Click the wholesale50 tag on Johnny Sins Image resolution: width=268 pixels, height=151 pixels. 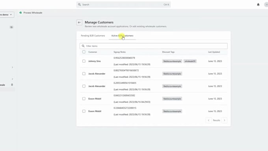pyautogui.click(x=190, y=61)
